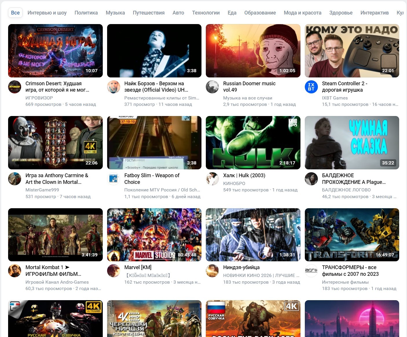Select the Все category tab
Image resolution: width=407 pixels, height=337 pixels.
pos(15,13)
